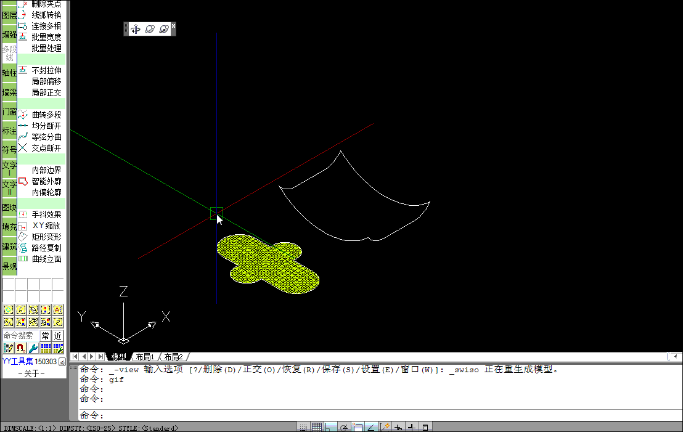The image size is (683, 432).
Task: Open the 图层 category in sidebar
Action: pyautogui.click(x=9, y=15)
